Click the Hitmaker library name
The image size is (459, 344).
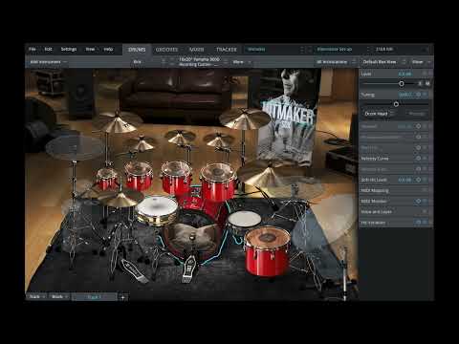click(x=256, y=50)
